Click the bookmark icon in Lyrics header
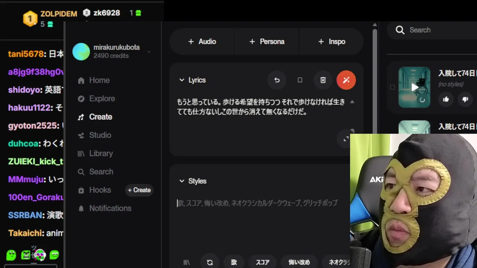Screen dimensions: 477x268 point(300,80)
